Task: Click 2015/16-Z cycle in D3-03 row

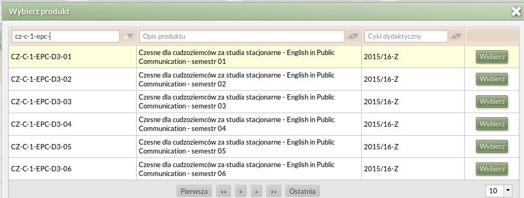Action: (x=381, y=102)
